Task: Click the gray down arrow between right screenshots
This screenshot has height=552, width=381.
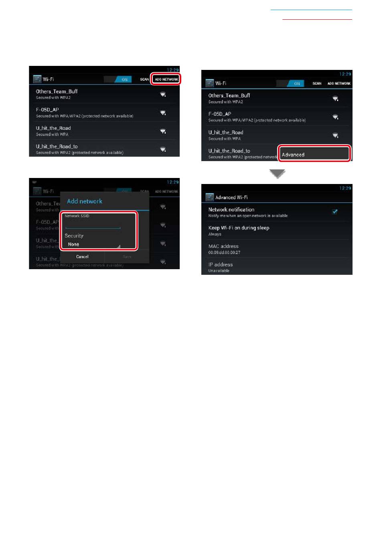Action: pyautogui.click(x=277, y=174)
